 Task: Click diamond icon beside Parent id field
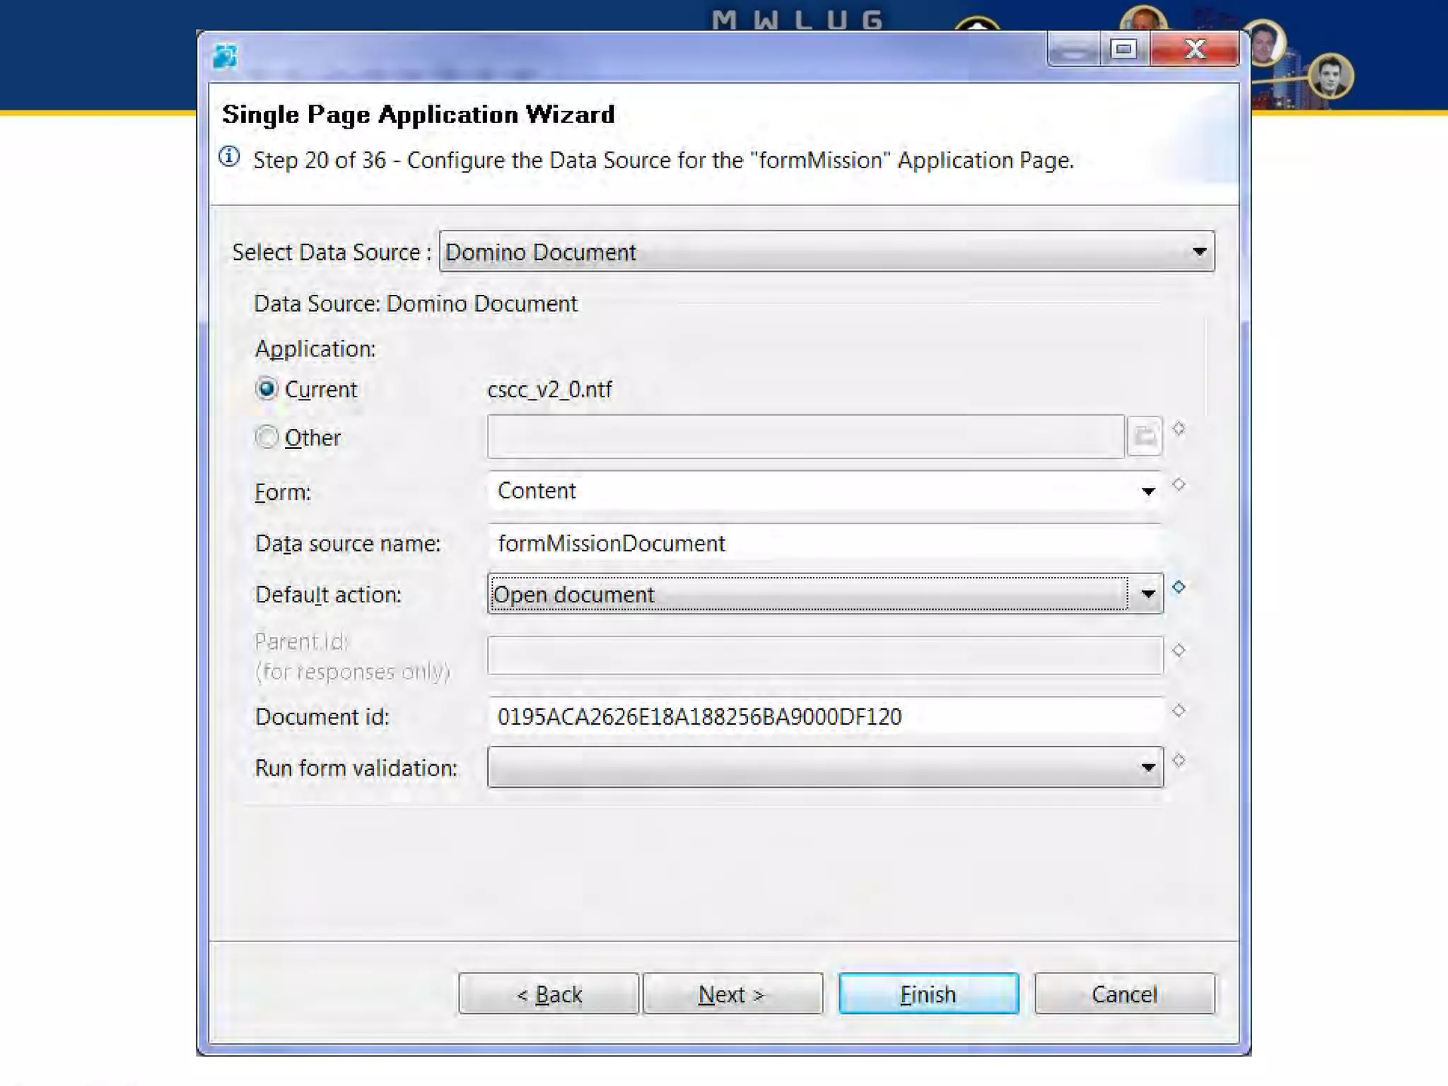click(x=1178, y=650)
